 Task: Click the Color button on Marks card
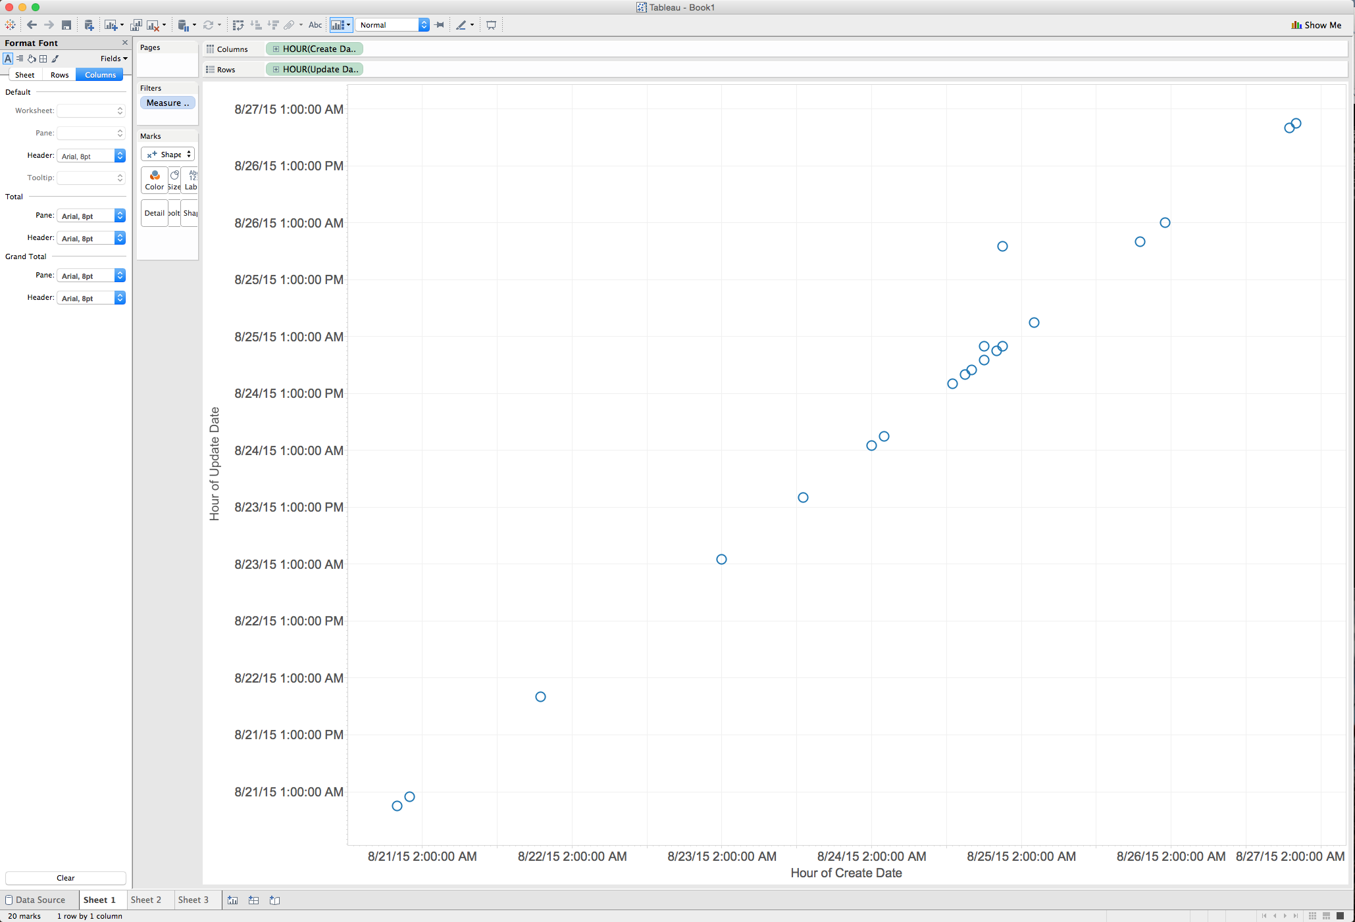click(155, 180)
